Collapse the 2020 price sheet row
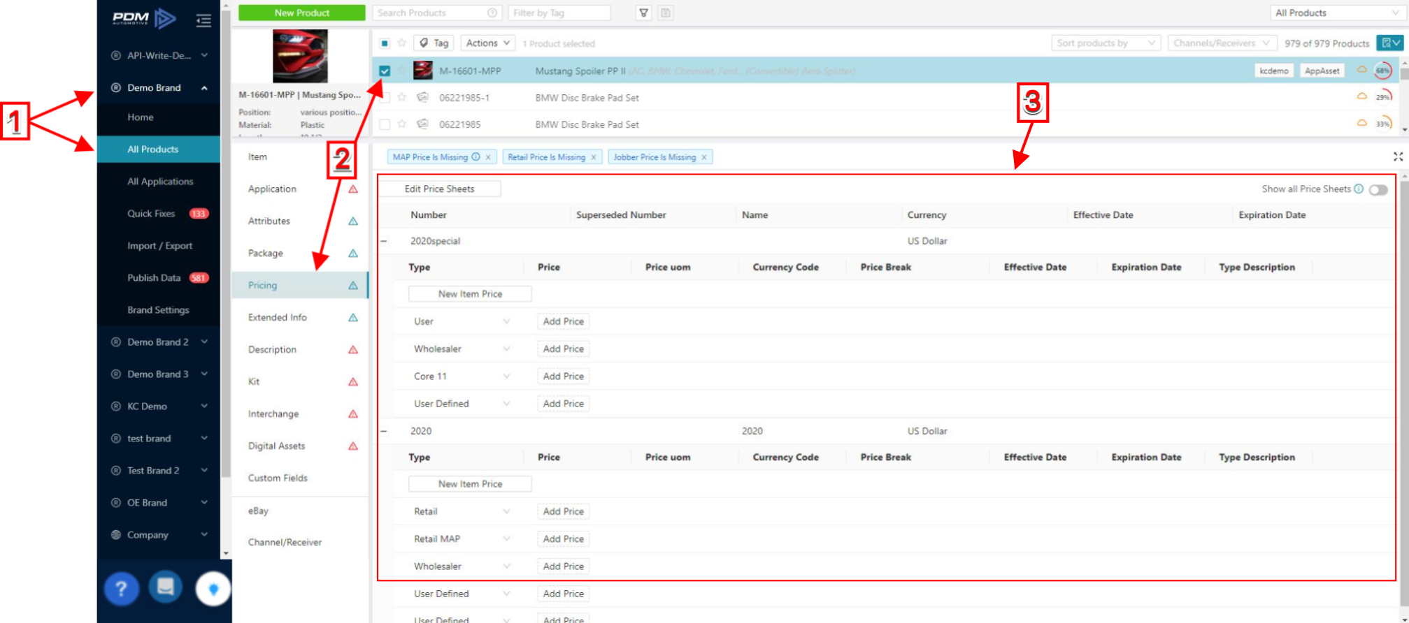1409x623 pixels. pos(384,431)
